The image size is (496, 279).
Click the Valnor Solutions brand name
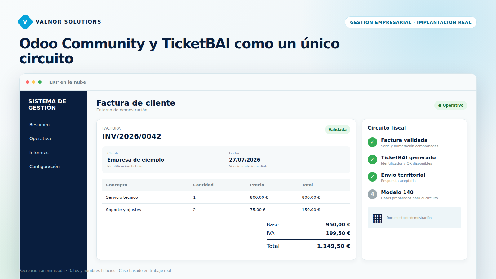69,22
